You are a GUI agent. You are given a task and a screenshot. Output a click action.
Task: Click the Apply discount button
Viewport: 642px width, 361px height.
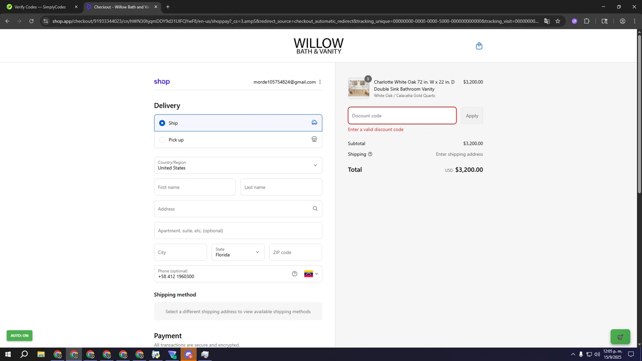[472, 116]
